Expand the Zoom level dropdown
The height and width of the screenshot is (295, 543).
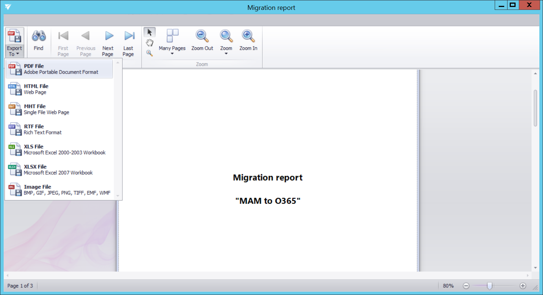226,42
